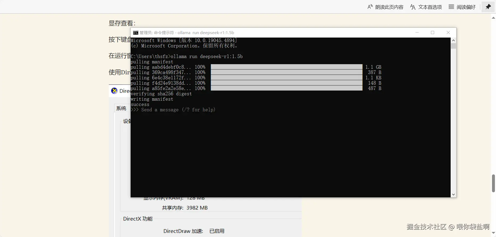496x237 pixels.
Task: Select the 系统 tab in DirectX image
Action: 121,108
